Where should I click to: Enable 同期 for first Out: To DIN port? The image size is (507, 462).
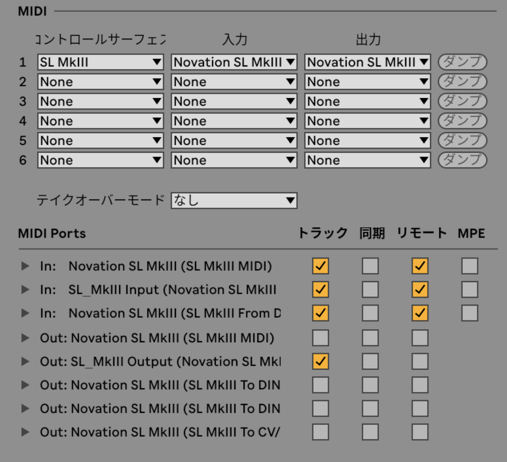coord(370,385)
